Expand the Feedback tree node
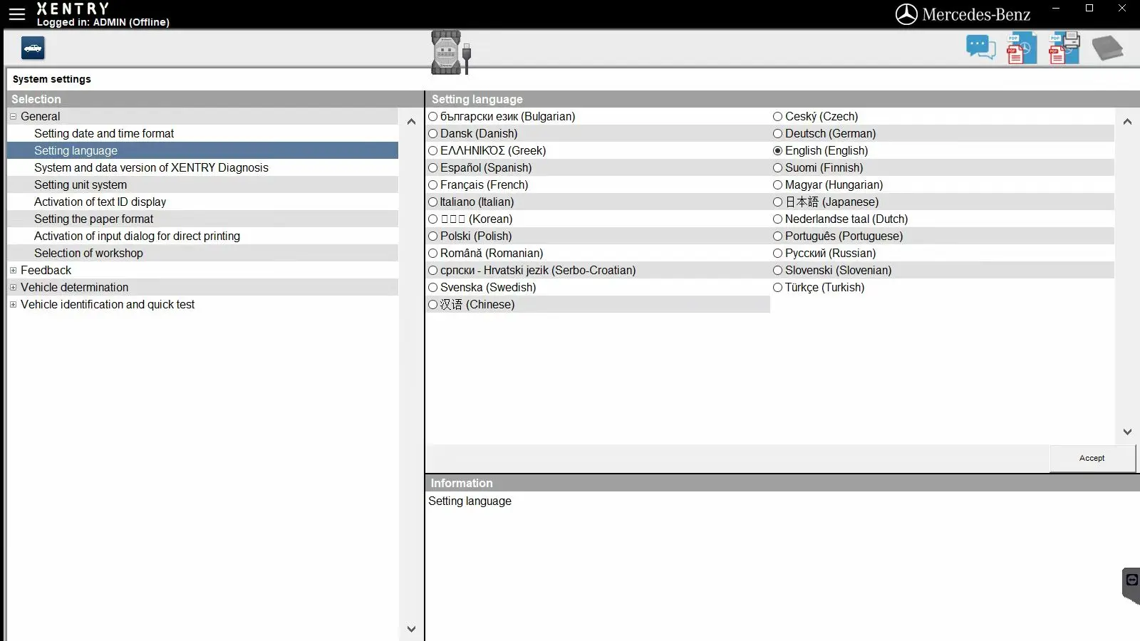 click(x=13, y=270)
